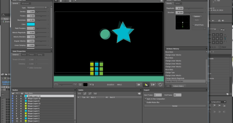Screen dimensions: 233x123
Task: Click the black background color swatch
Action: point(85,85)
